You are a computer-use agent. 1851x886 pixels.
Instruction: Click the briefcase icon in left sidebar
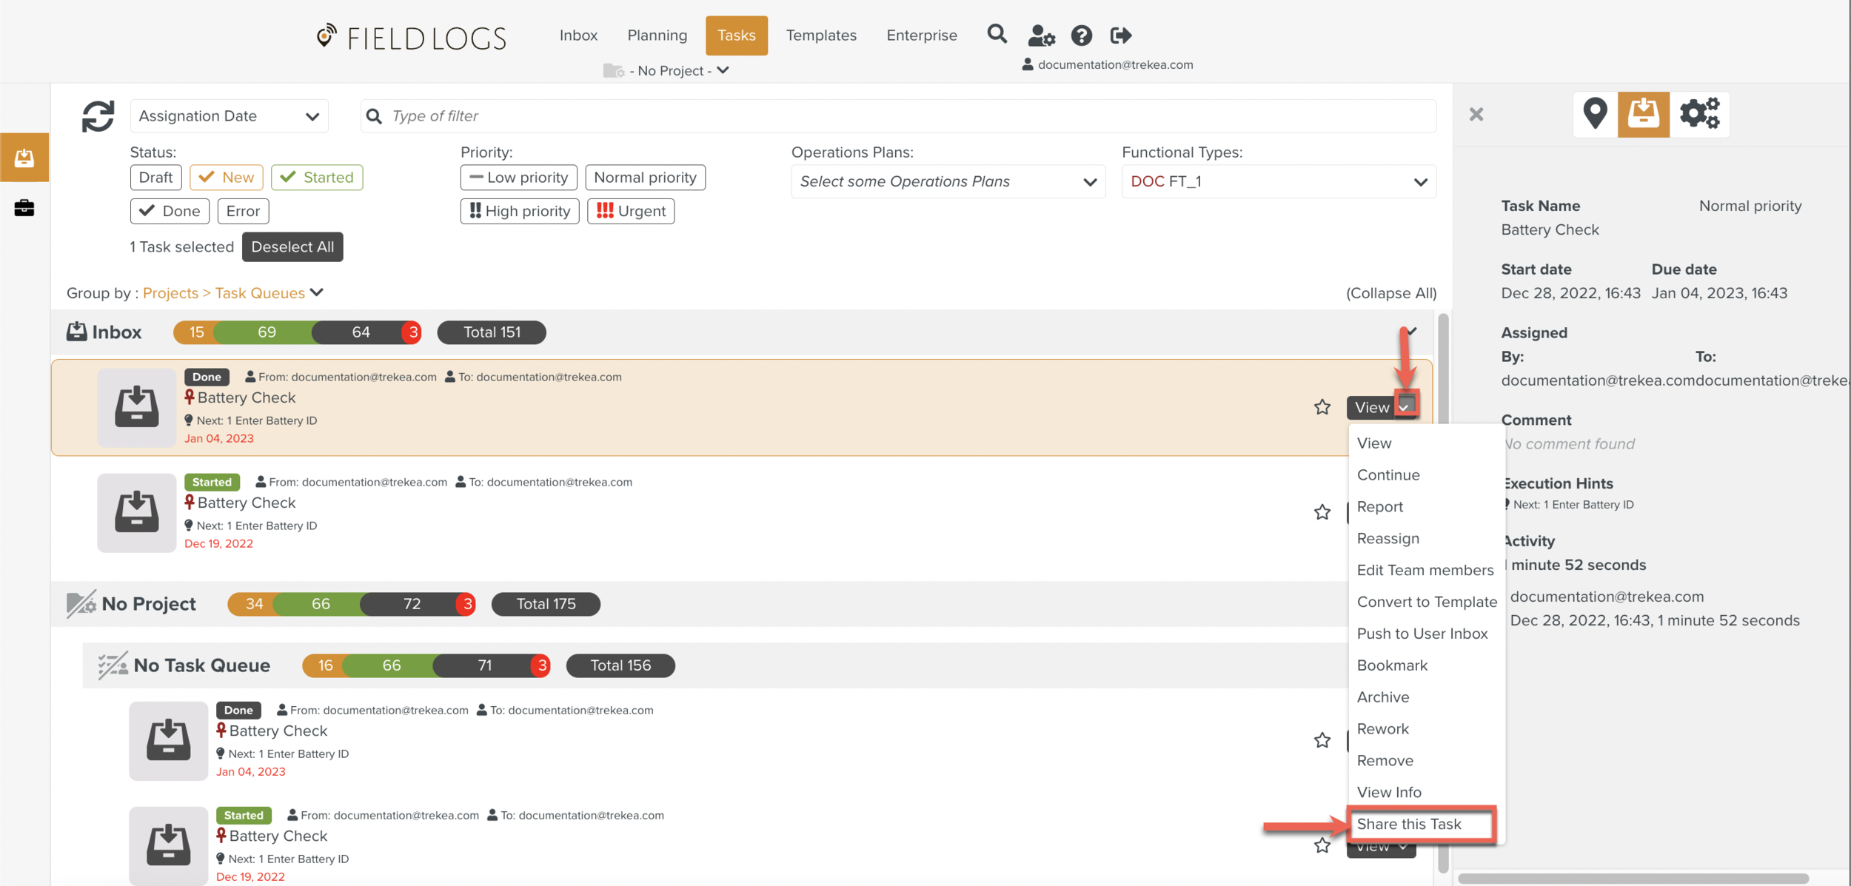click(x=24, y=208)
